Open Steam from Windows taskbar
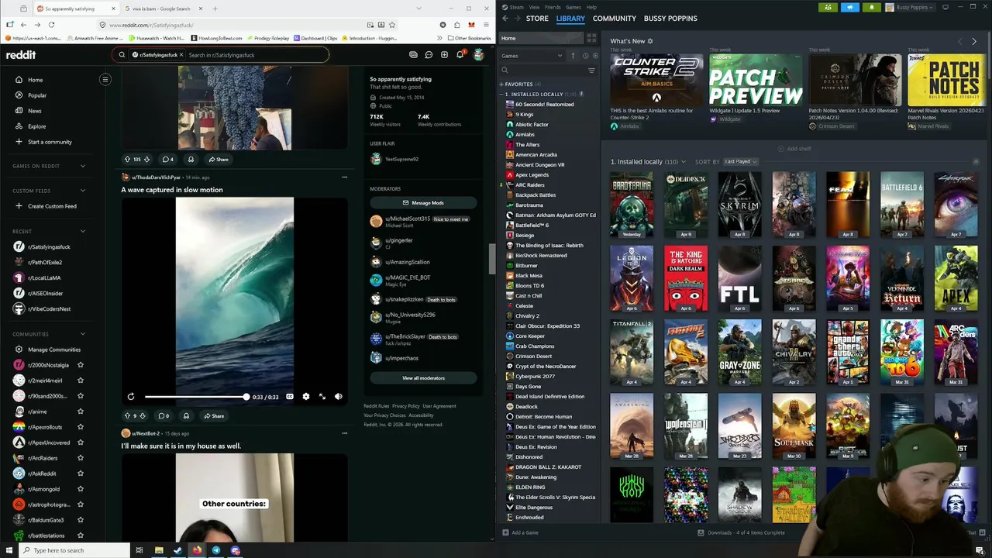This screenshot has height=558, width=992. (x=177, y=551)
